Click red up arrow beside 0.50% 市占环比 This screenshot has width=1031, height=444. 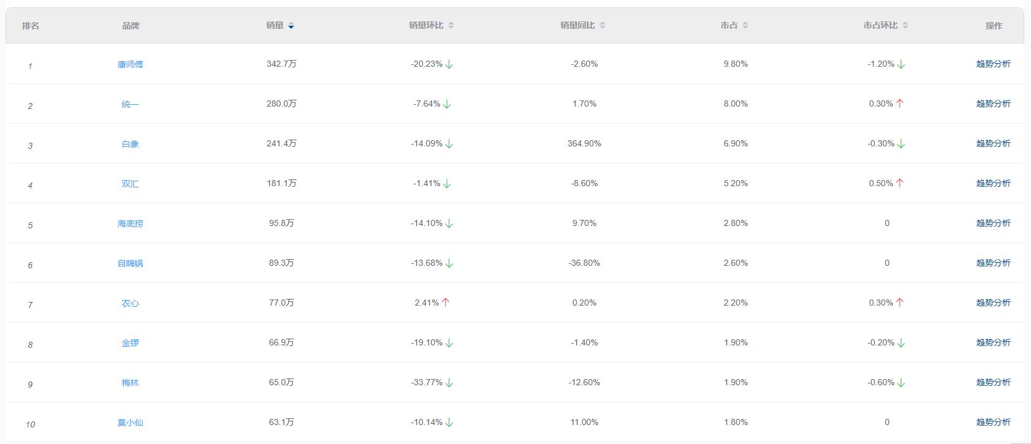pos(900,183)
